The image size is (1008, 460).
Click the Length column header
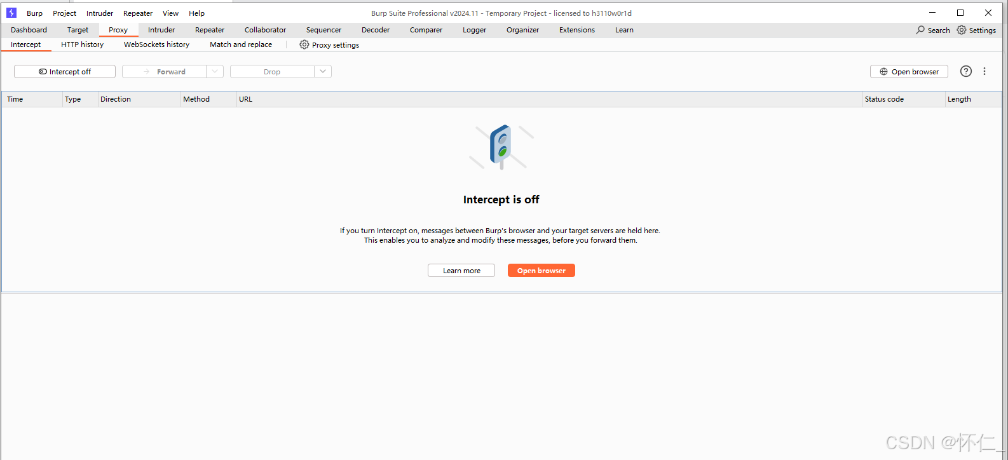point(974,99)
